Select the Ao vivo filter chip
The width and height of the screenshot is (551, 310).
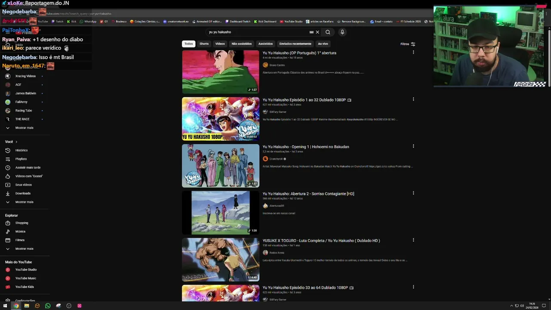tap(323, 43)
